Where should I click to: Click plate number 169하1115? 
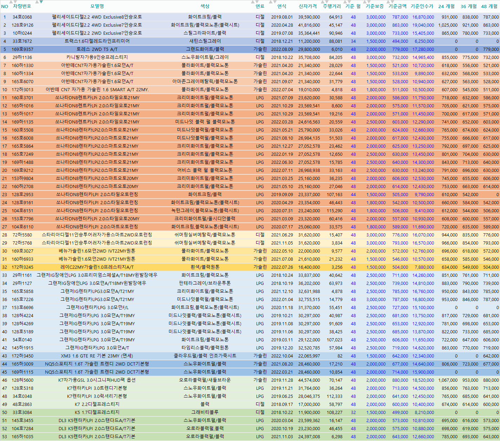click(22, 372)
